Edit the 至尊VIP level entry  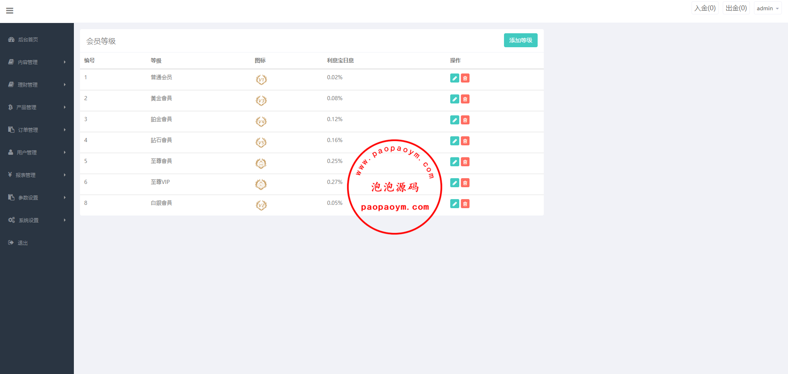point(454,183)
